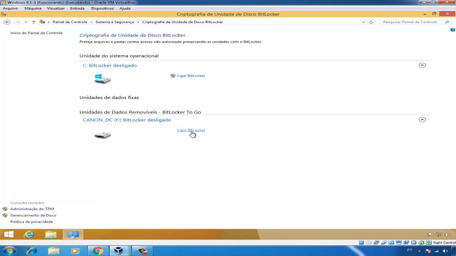This screenshot has height=256, width=456.
Task: Select Sistema e Segurança breadcrumb
Action: [x=115, y=22]
